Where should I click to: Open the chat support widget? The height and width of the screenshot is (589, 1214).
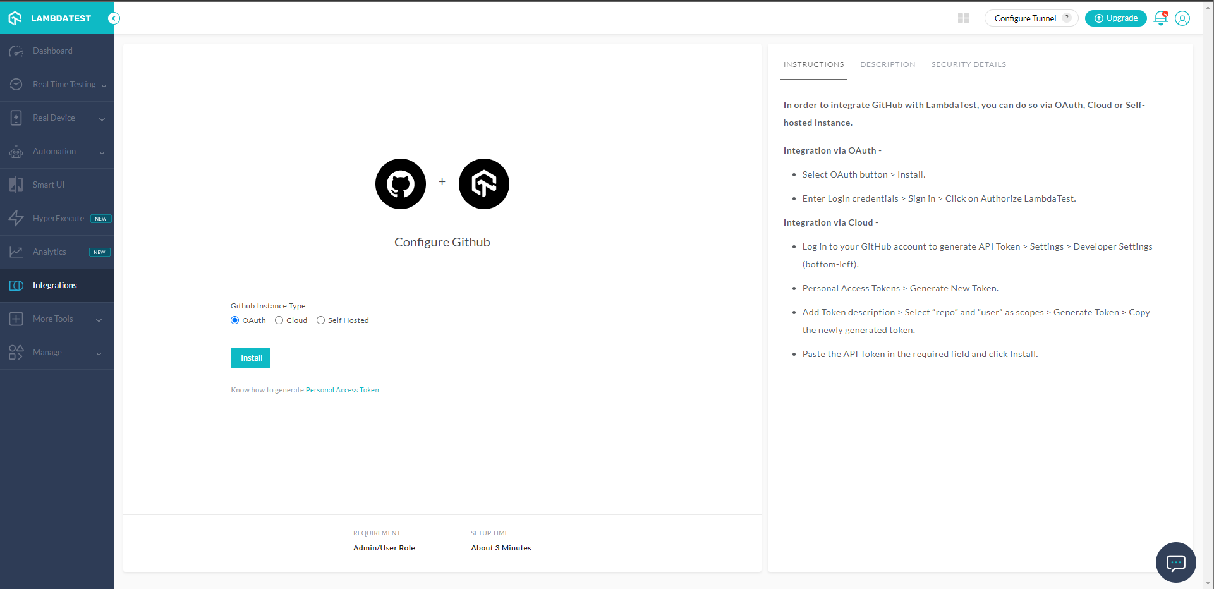(1175, 562)
